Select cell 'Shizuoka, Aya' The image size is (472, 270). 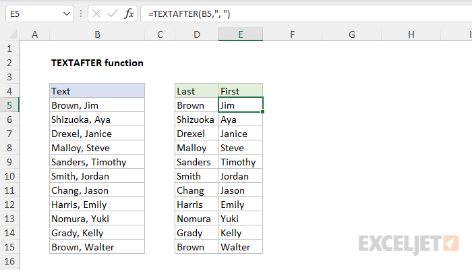pyautogui.click(x=97, y=119)
